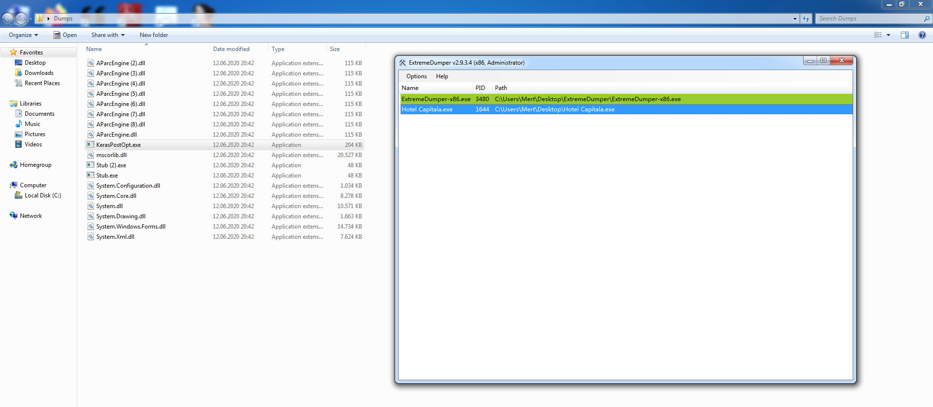Viewport: 933px width, 407px height.
Task: Open Local Disk (C:) in navigation pane
Action: pyautogui.click(x=43, y=195)
